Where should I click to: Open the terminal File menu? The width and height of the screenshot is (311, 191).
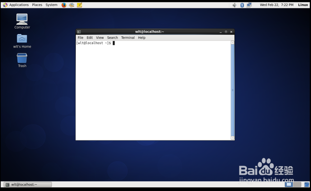click(80, 38)
